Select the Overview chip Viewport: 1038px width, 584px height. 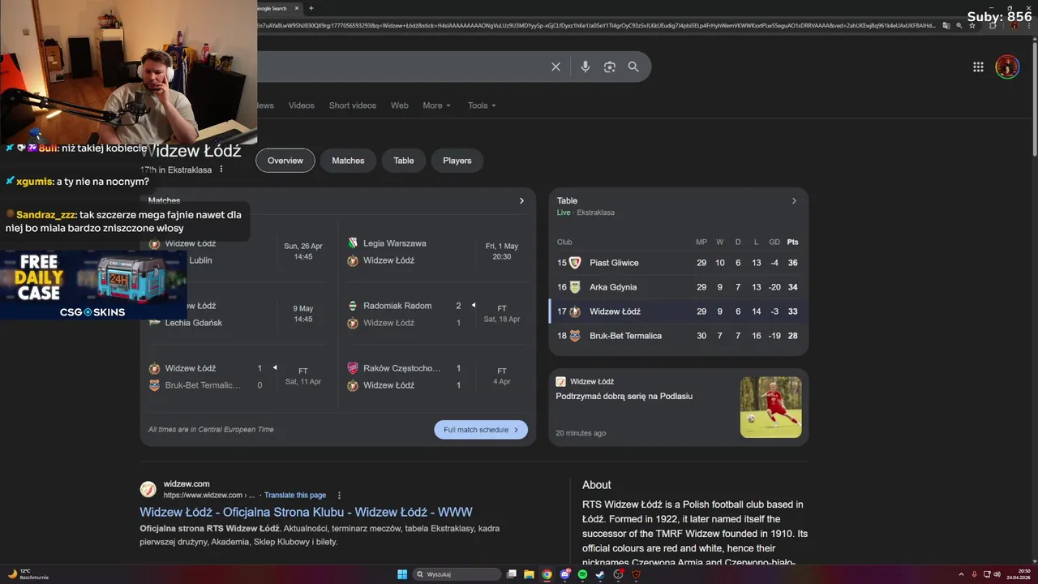(285, 161)
